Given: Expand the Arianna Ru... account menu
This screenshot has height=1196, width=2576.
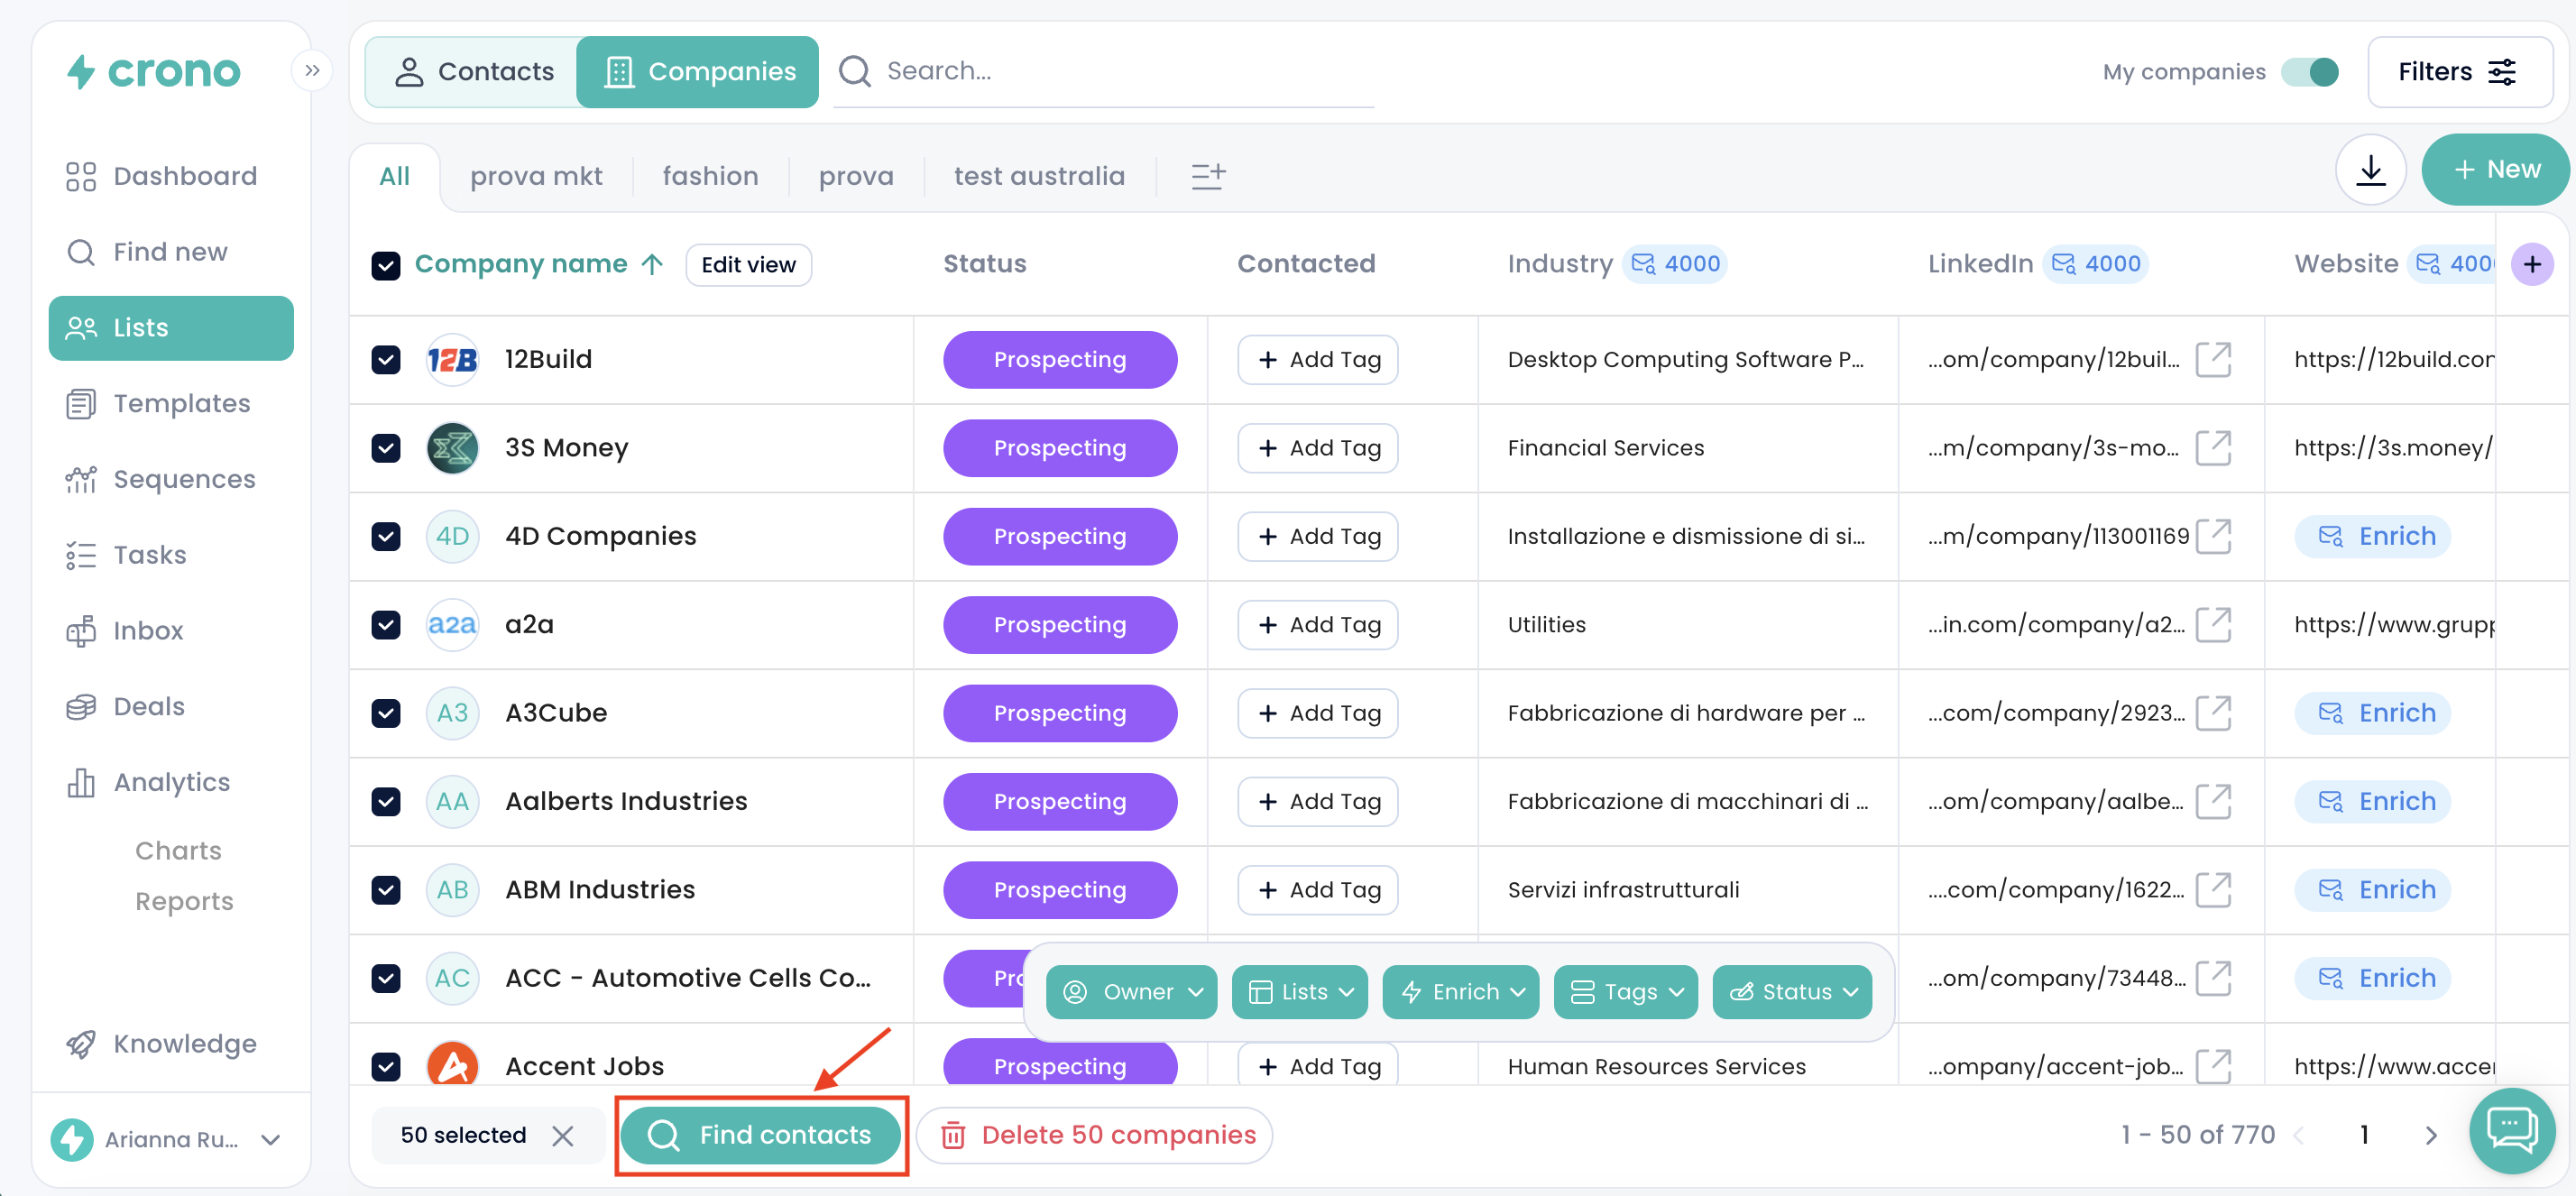Looking at the screenshot, I should [167, 1139].
